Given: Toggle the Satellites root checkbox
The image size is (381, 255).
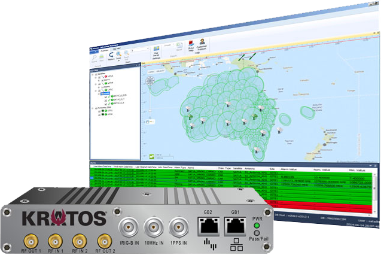Looking at the screenshot, I should coord(96,74).
